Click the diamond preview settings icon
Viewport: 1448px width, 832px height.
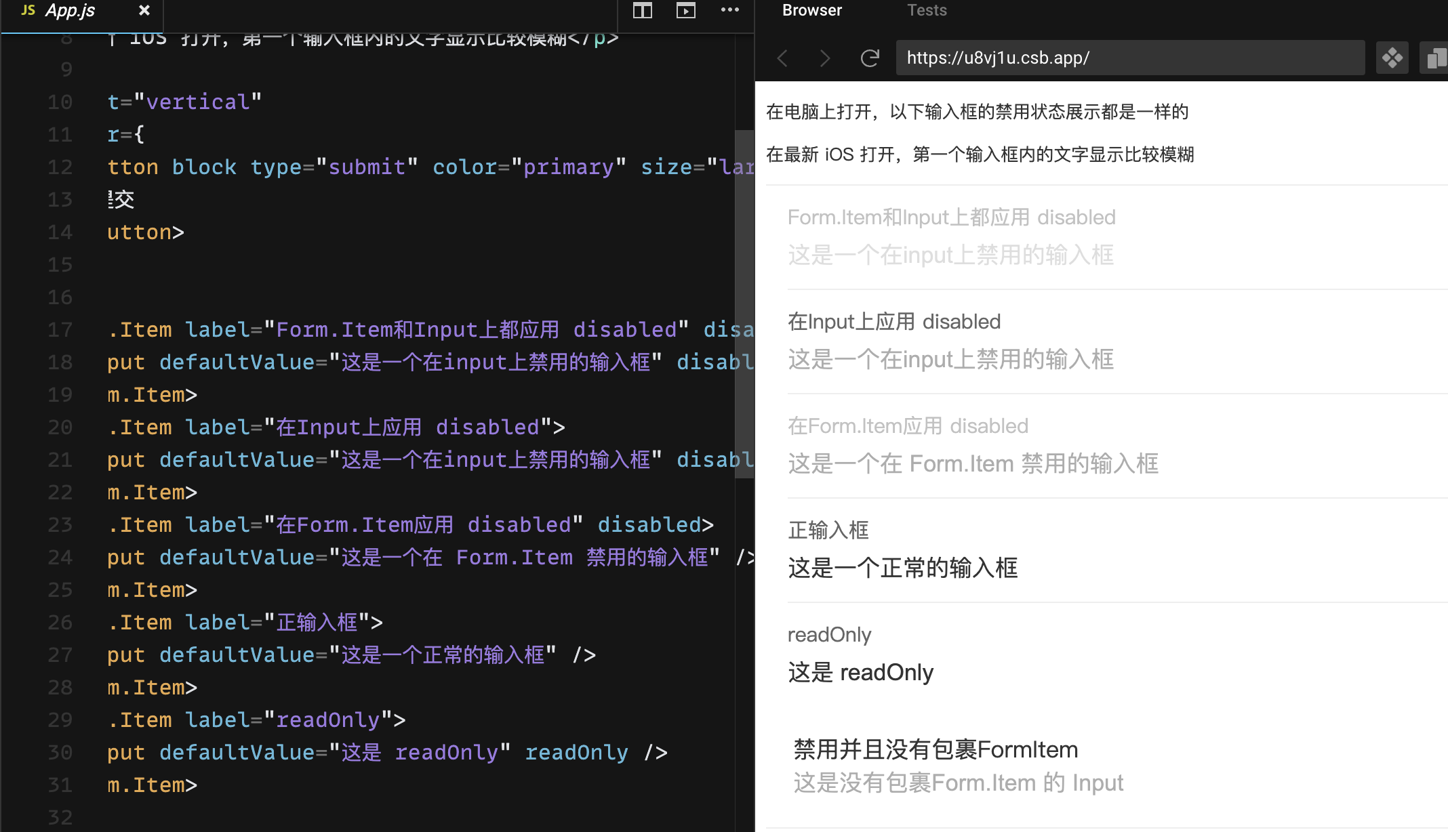coord(1392,58)
